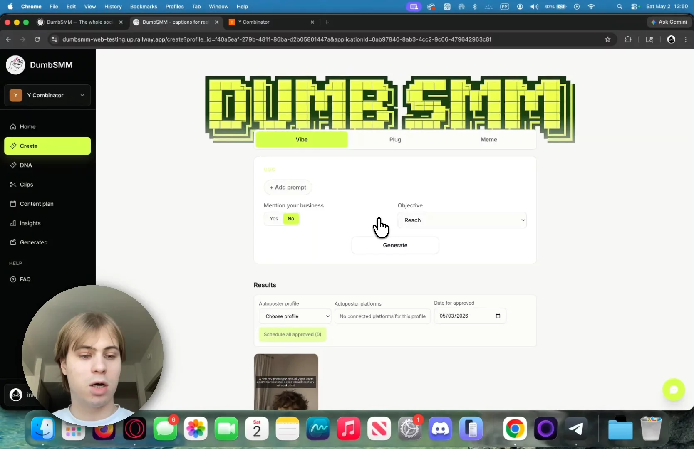Viewport: 694px width, 449px height.
Task: Click Schedule all approved button
Action: pos(292,334)
